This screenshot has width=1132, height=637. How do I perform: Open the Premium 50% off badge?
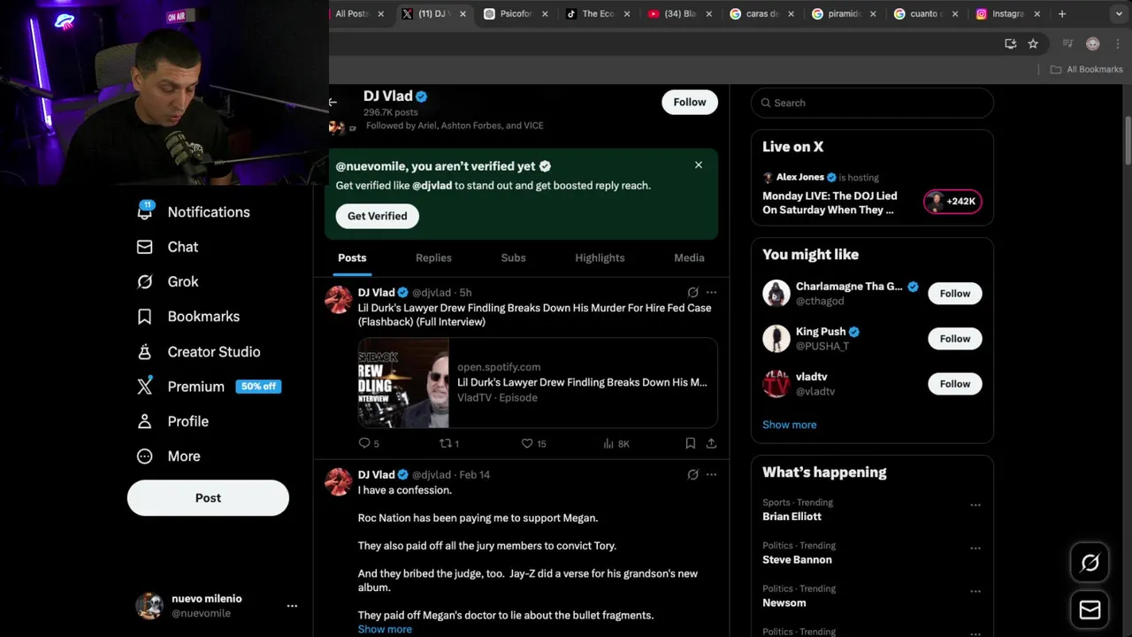coord(258,387)
